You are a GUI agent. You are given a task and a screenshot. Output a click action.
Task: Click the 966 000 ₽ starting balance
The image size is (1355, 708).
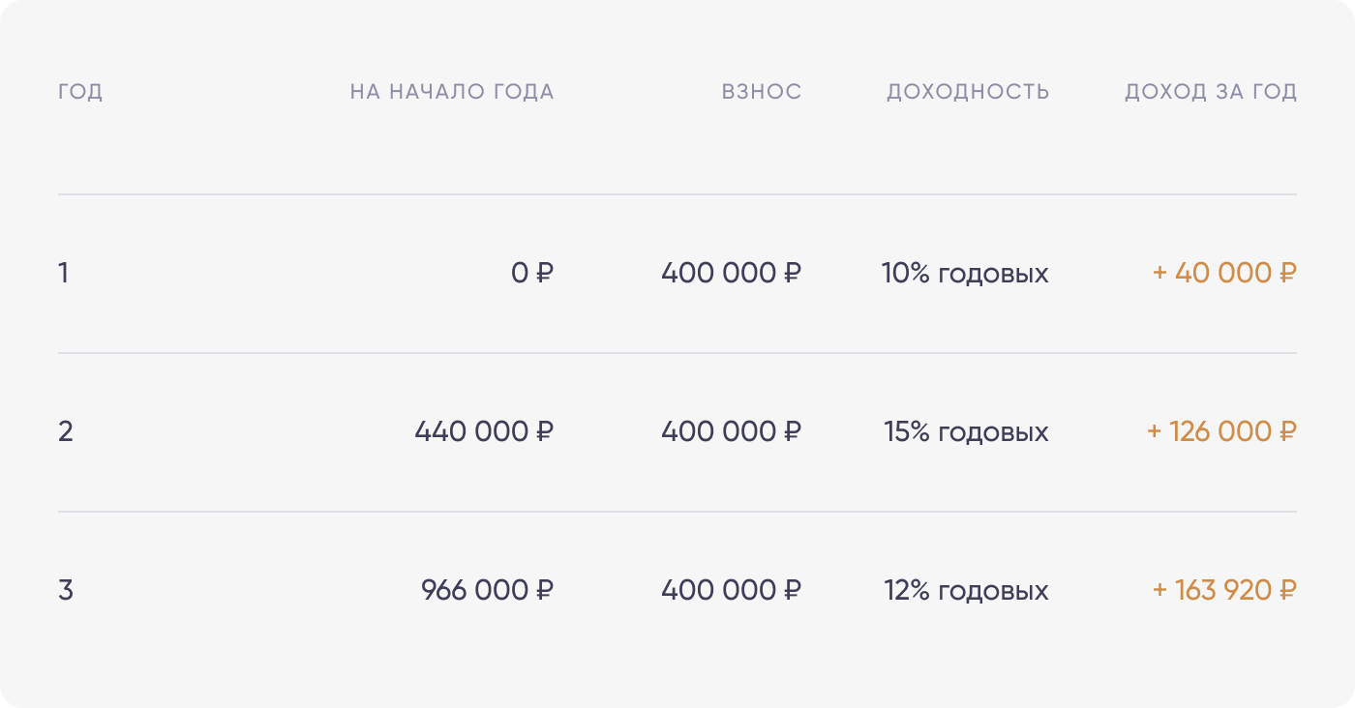click(x=488, y=590)
